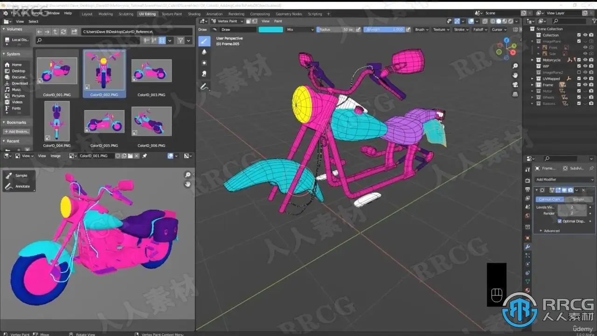Open the Cursor settings dropdown
Screen dimensions: 597x336
tap(499, 29)
